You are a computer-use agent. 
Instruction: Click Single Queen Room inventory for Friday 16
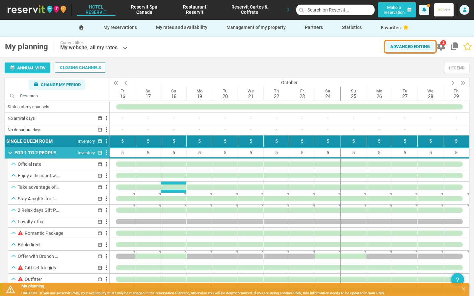[122, 141]
